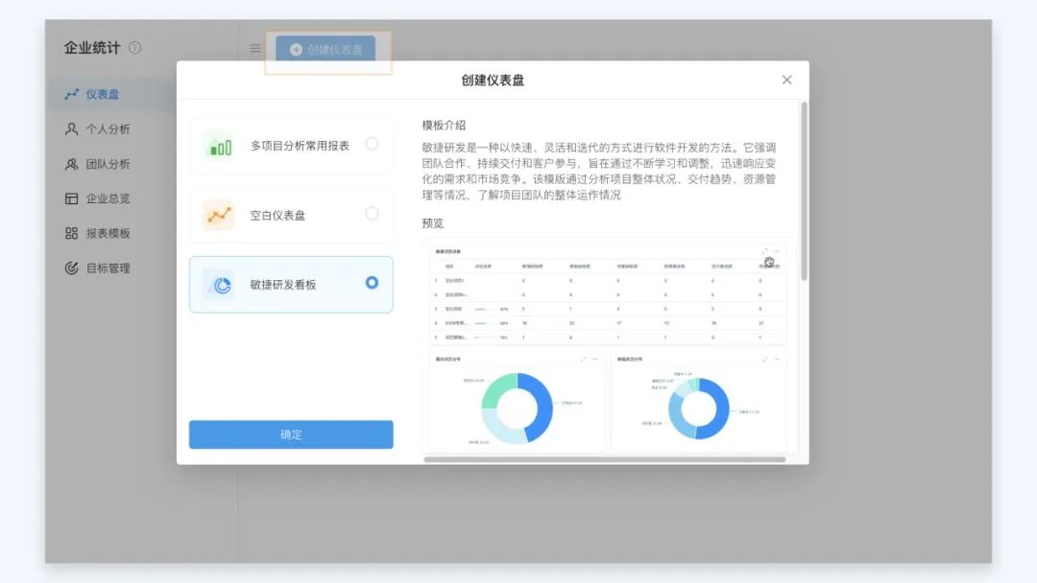This screenshot has height=583, width=1037.
Task: Click the 空白仪表盘 label
Action: pos(277,215)
